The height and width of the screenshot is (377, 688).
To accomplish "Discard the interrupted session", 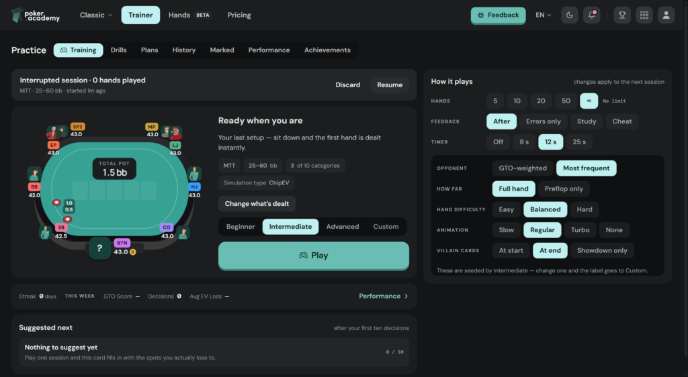I will 348,85.
